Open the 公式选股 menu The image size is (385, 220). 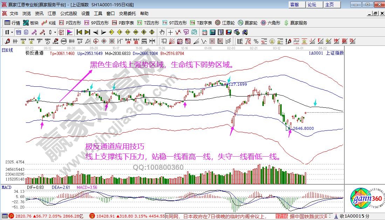coord(68,14)
